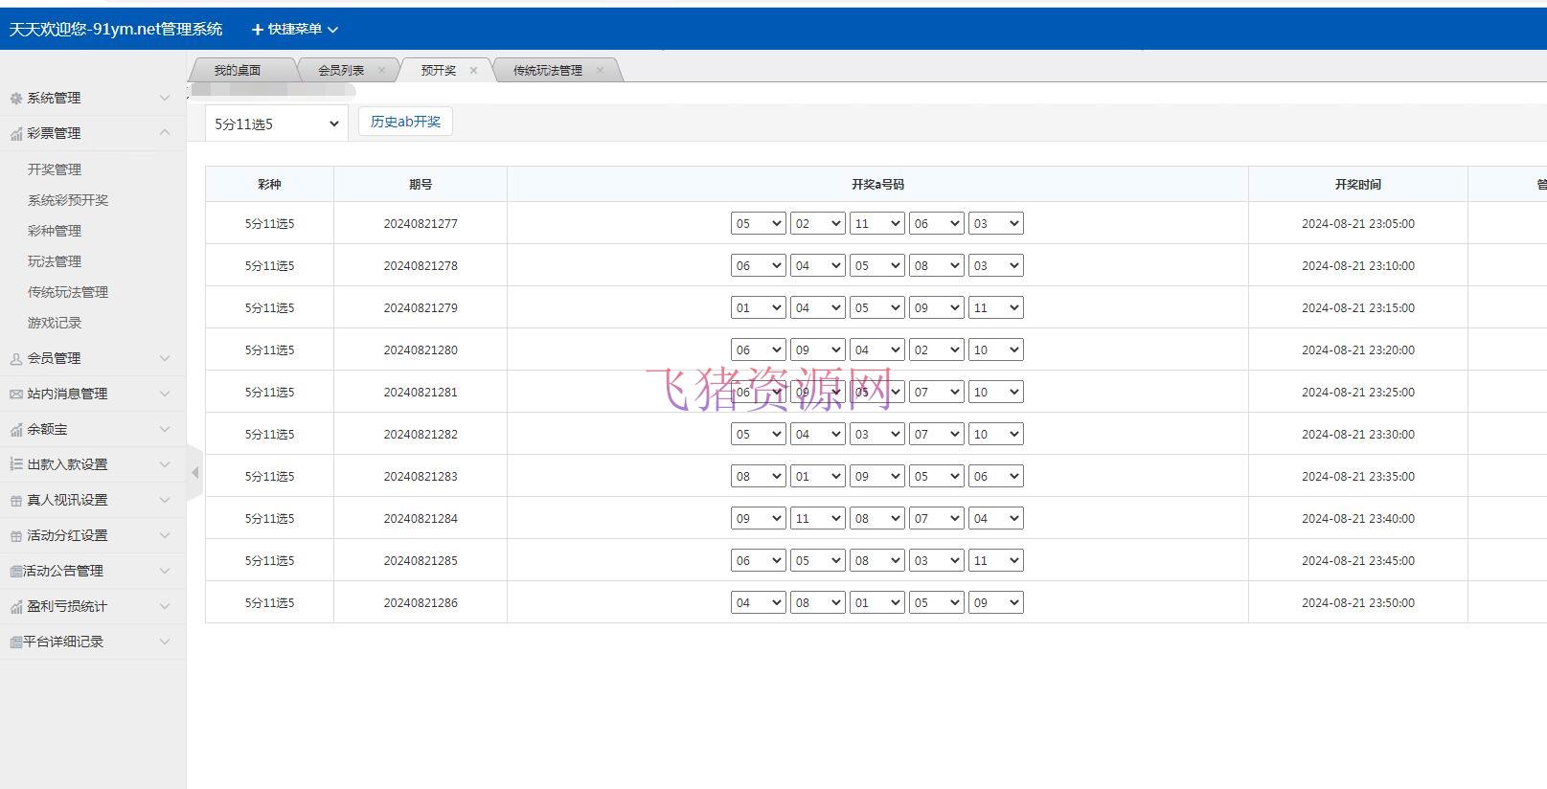This screenshot has width=1547, height=789.
Task: Open 系统彩预开奖 in the sidebar
Action: click(68, 200)
